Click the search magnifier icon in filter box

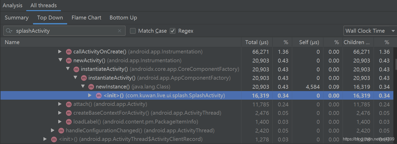tap(9, 31)
